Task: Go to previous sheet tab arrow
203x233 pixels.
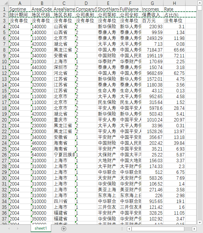Action: 9,229
